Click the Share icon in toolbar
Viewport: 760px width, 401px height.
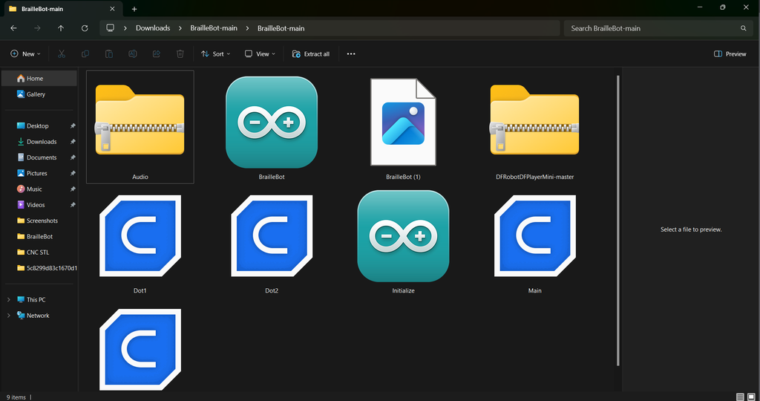click(156, 53)
